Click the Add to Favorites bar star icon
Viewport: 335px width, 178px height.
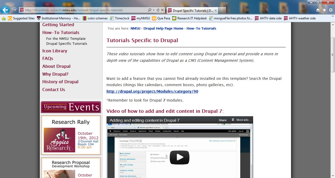coord(4,18)
